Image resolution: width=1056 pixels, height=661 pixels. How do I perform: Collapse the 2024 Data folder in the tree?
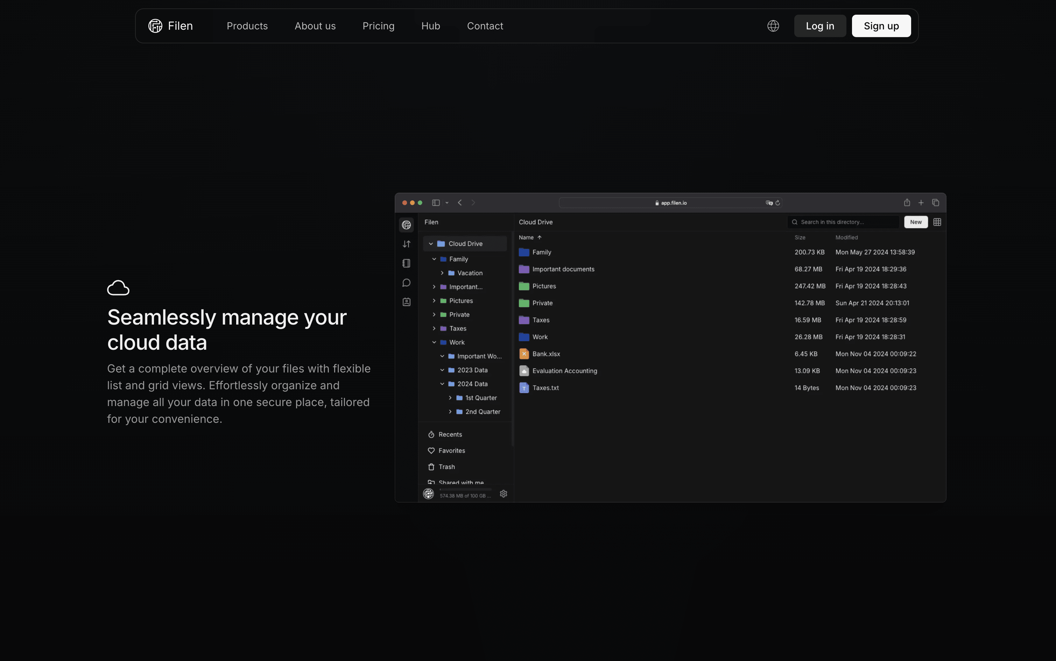[x=442, y=384]
